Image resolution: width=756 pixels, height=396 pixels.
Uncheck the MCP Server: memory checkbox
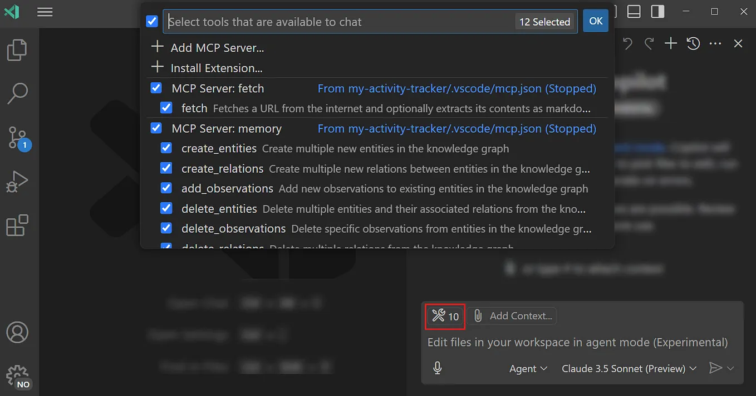tap(156, 128)
